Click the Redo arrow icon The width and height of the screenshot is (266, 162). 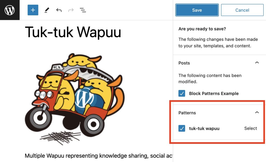71,10
